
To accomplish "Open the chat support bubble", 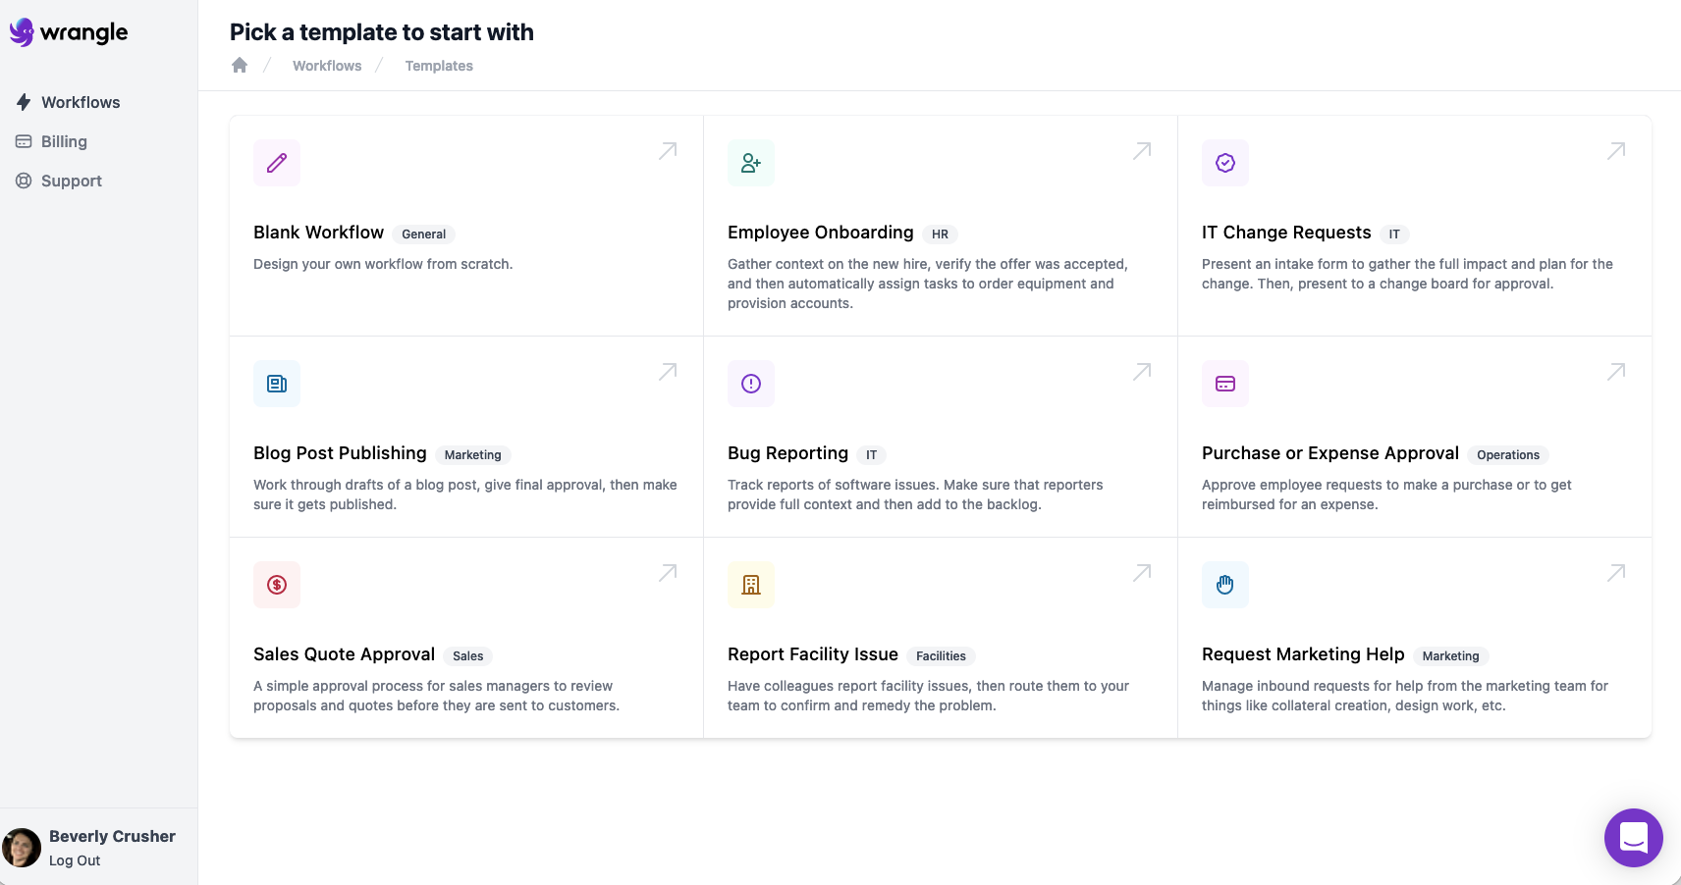I will [x=1633, y=837].
